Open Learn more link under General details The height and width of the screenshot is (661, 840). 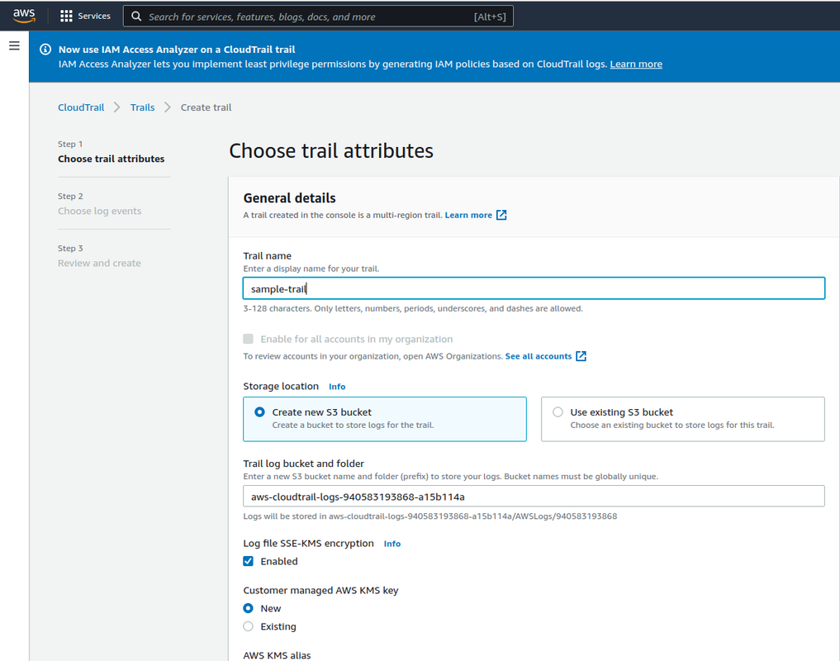(x=468, y=215)
